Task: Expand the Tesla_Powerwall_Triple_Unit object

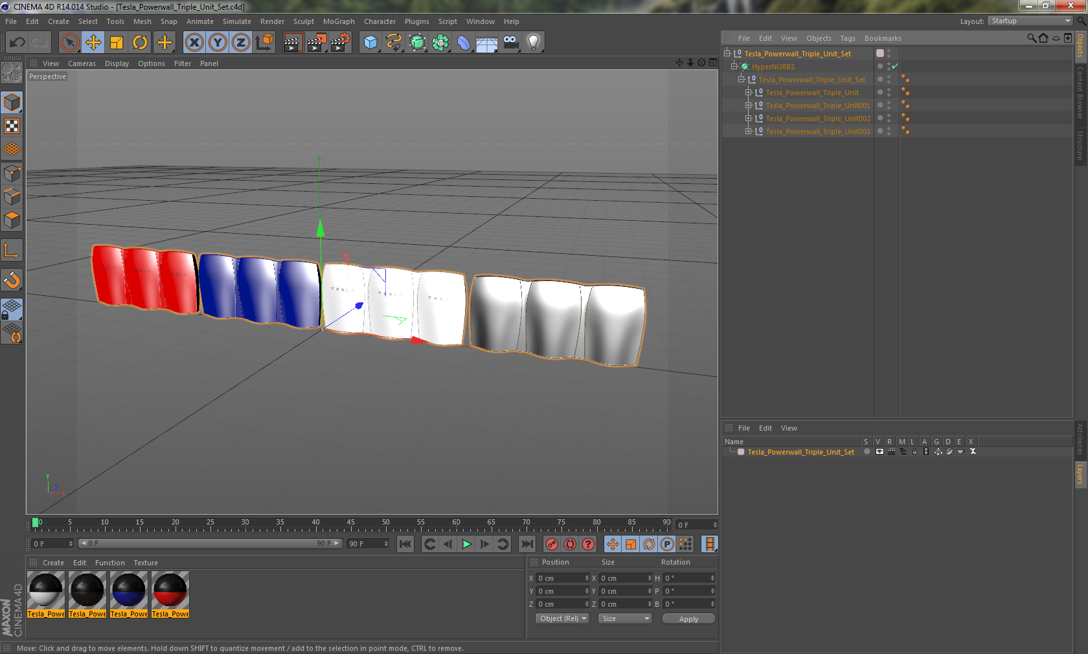Action: click(749, 93)
